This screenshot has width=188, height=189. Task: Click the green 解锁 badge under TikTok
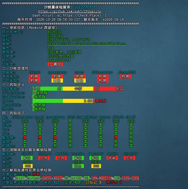pyautogui.click(x=27, y=158)
